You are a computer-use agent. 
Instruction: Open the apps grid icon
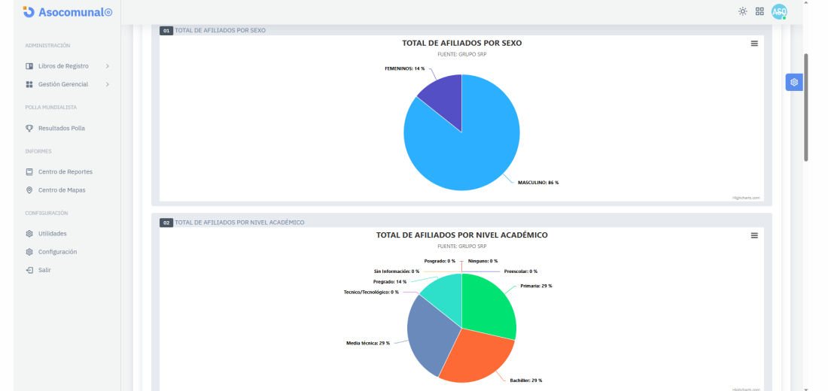(x=760, y=11)
